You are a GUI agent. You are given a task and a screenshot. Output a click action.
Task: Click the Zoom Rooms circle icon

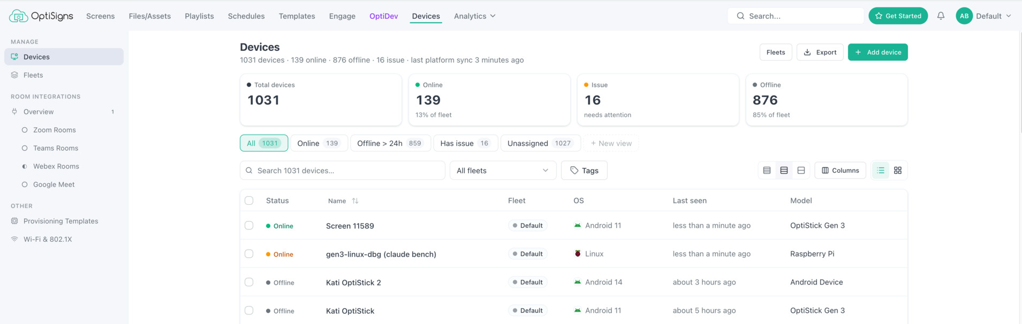(x=25, y=130)
